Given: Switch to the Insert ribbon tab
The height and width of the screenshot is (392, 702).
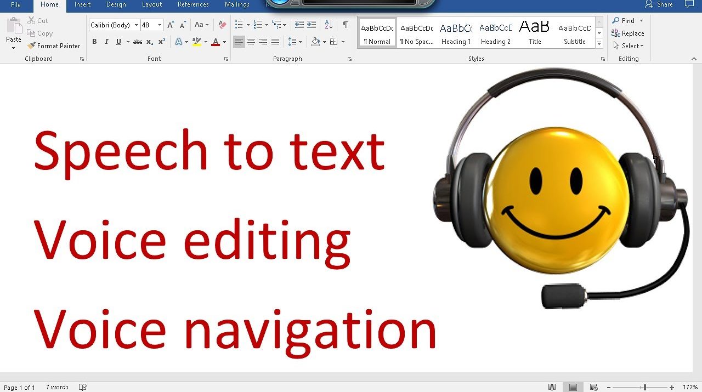Looking at the screenshot, I should coord(83,5).
